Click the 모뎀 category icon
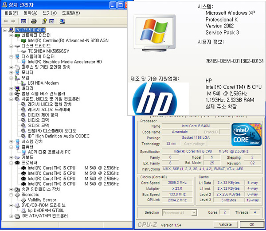This screenshot has width=266, height=231. [17, 78]
